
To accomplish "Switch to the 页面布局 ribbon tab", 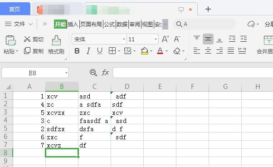I will [x=91, y=24].
